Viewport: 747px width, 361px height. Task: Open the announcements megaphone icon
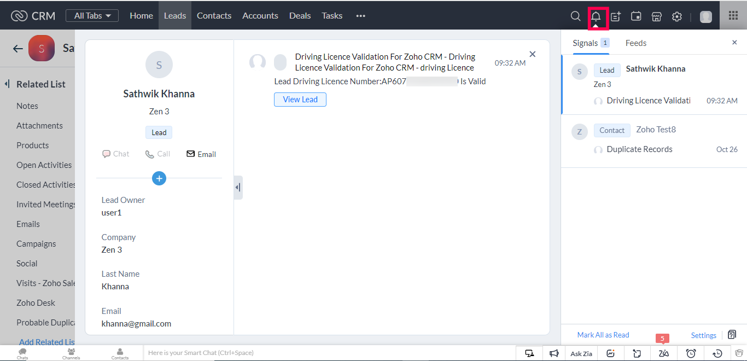click(x=554, y=353)
